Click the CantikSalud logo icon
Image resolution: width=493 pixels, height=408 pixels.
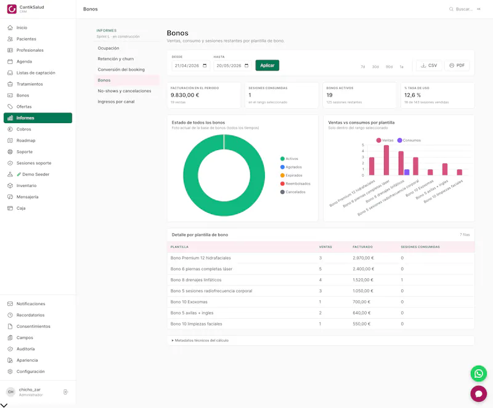click(12, 9)
